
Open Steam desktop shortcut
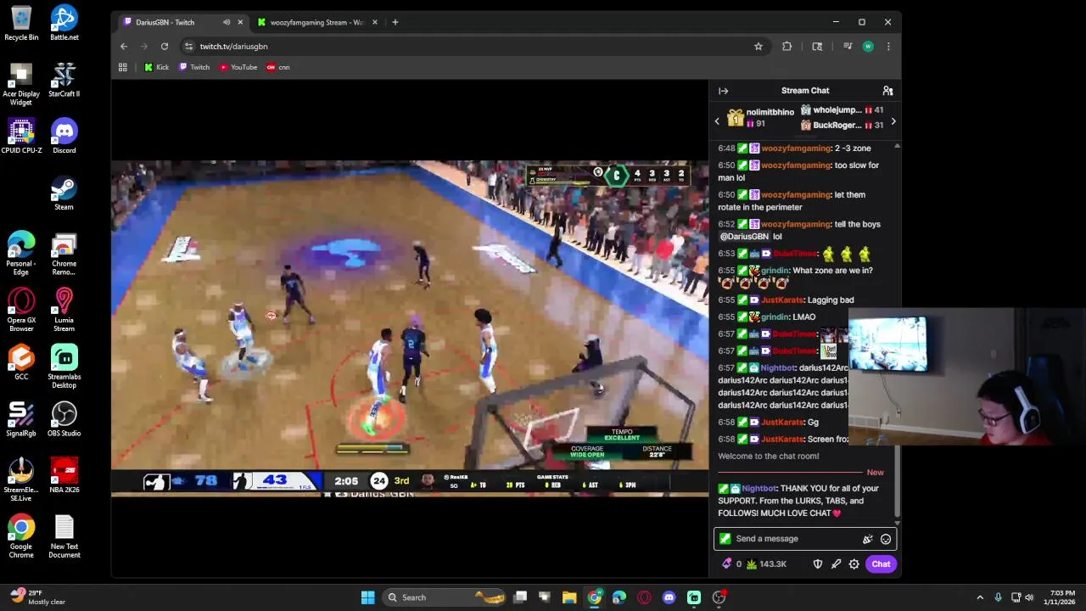[64, 193]
